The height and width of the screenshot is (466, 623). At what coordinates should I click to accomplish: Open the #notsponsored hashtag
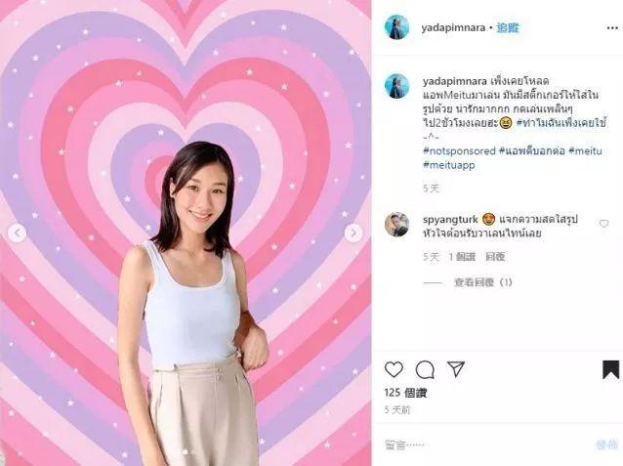pyautogui.click(x=459, y=150)
